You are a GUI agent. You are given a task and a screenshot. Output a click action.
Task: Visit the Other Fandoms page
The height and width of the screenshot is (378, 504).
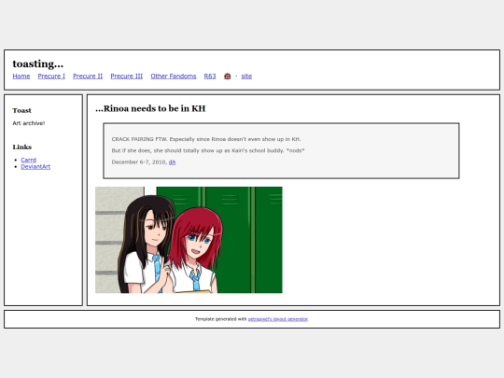tap(174, 77)
